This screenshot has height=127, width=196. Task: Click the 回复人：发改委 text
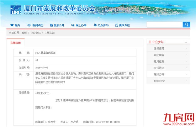tap(69, 122)
